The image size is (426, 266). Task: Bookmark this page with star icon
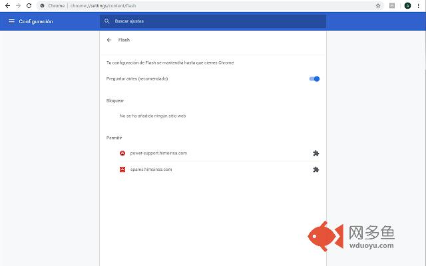click(x=378, y=6)
